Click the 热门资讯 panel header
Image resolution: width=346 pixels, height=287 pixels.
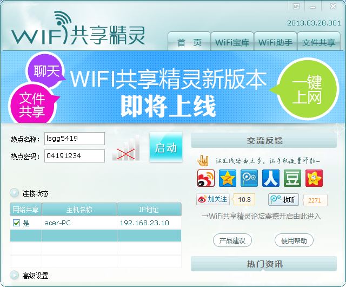tap(264, 264)
